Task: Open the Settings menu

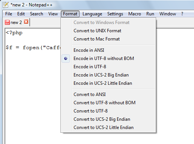Action: click(x=115, y=14)
